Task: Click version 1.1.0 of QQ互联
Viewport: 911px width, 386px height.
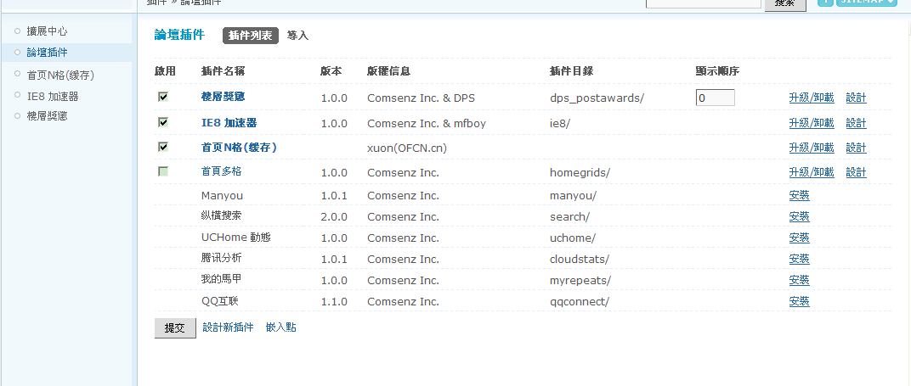Action: (x=334, y=302)
